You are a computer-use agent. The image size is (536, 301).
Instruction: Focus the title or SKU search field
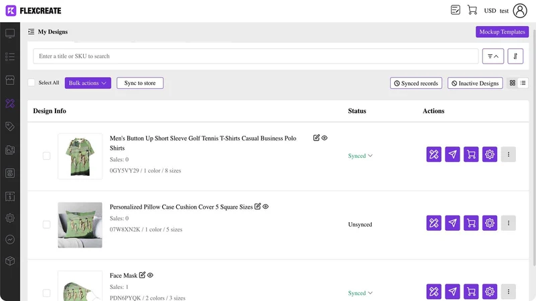pyautogui.click(x=256, y=56)
